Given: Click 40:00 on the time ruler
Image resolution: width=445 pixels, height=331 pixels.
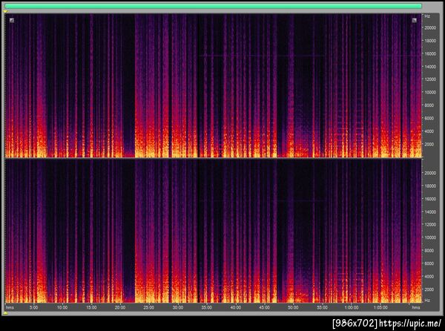Looking at the screenshot, I should [x=236, y=307].
